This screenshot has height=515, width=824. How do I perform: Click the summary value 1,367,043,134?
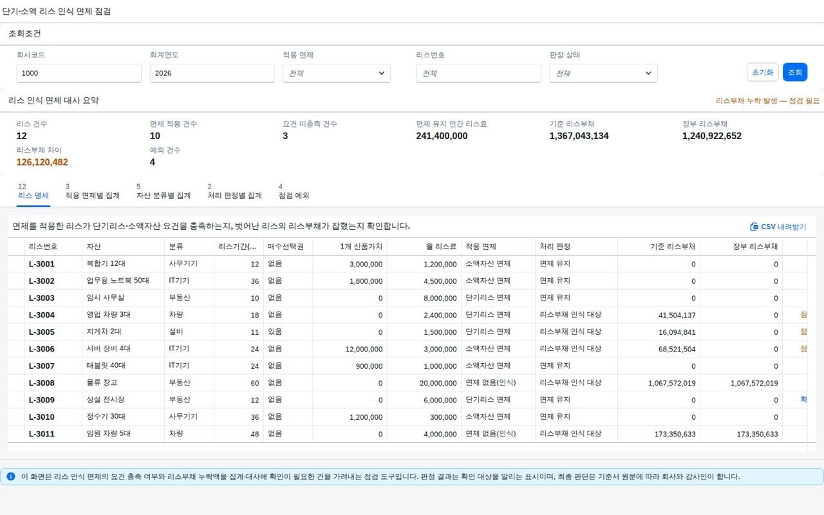[579, 136]
